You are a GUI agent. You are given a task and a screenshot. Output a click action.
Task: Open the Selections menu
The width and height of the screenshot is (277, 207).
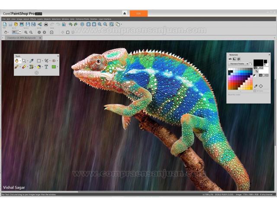click(56, 19)
